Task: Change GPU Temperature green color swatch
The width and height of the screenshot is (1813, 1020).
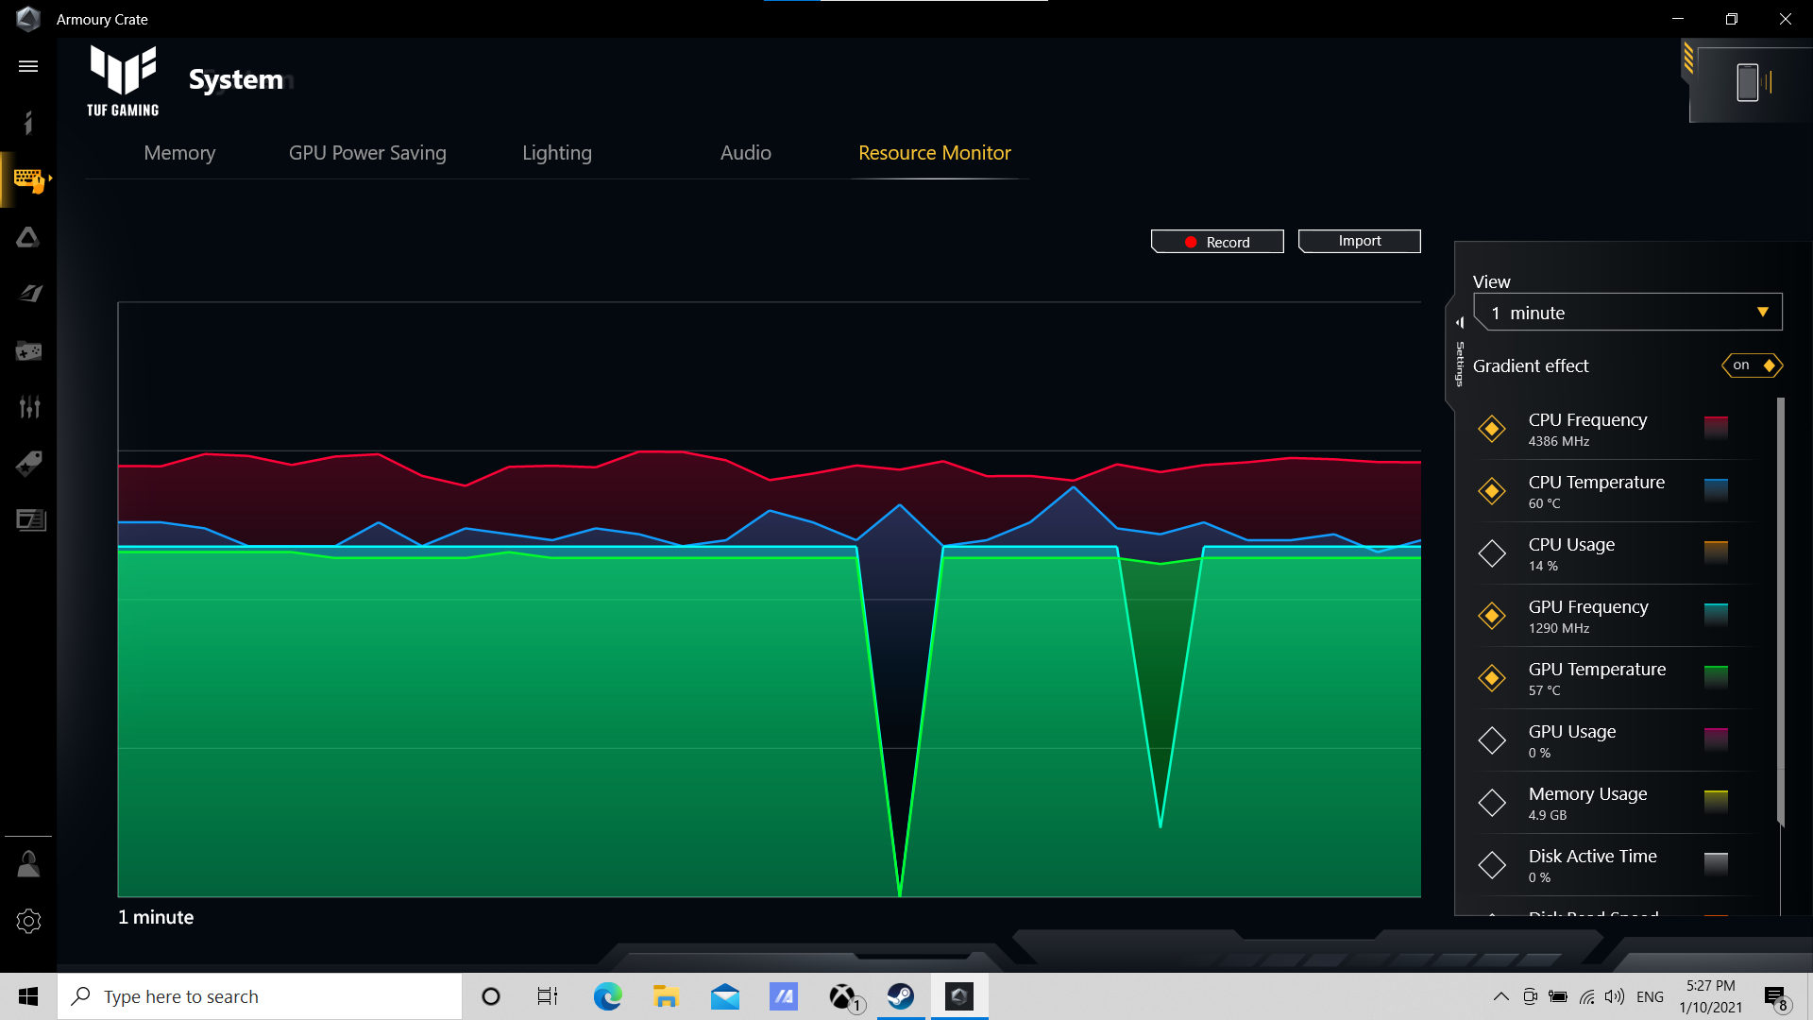Action: pos(1716,677)
